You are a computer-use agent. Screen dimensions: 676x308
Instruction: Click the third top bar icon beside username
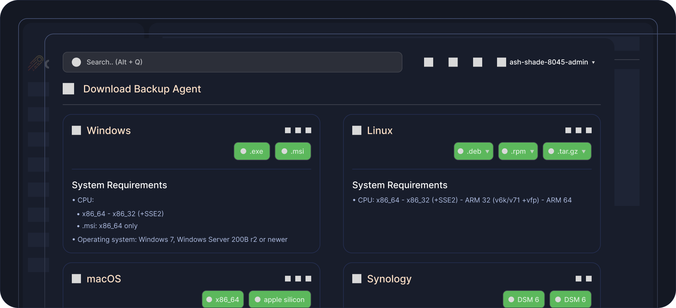[478, 62]
